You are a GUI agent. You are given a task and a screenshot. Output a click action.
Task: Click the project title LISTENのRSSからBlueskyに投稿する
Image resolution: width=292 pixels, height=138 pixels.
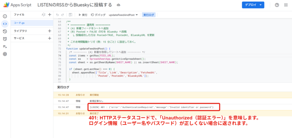point(75,5)
